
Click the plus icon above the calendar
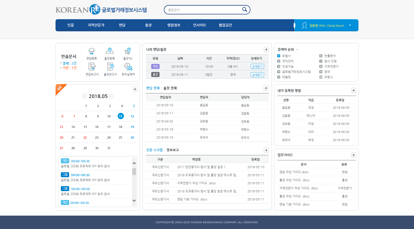[135, 89]
